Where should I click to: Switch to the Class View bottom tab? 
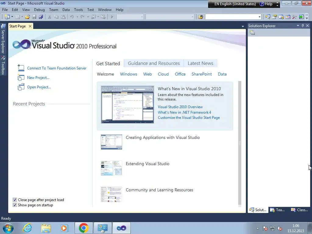300,210
